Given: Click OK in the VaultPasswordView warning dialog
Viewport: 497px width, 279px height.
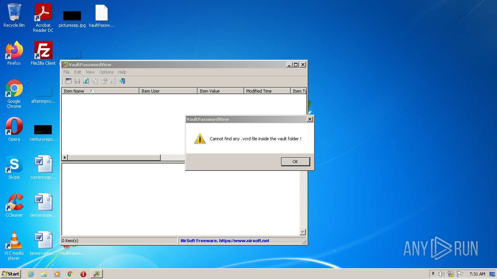Looking at the screenshot, I should coord(295,162).
